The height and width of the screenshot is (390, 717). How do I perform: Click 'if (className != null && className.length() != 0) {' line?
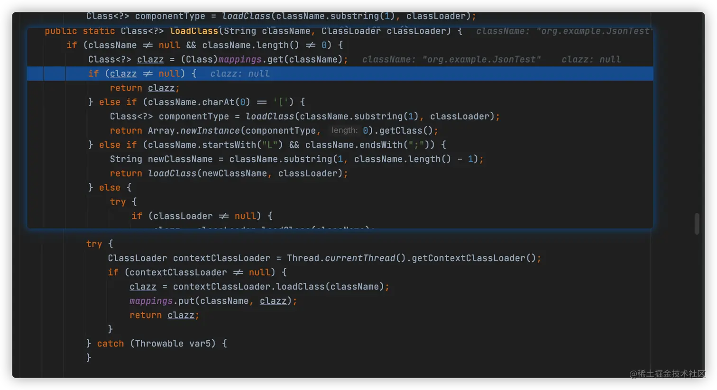click(205, 45)
